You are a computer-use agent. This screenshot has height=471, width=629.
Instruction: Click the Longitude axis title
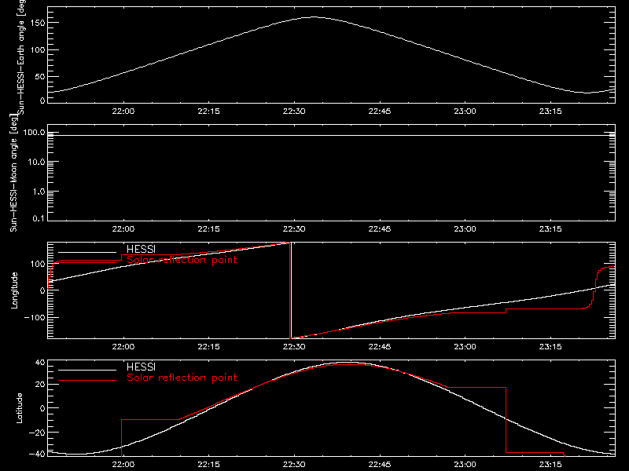tap(14, 290)
